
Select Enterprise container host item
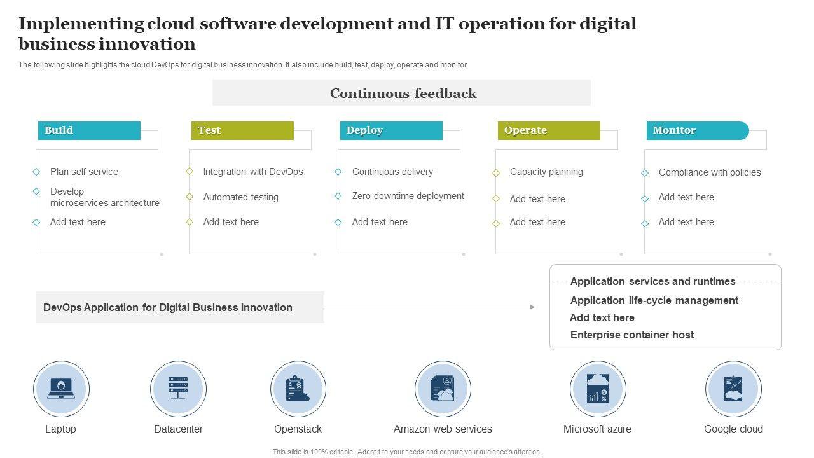click(x=631, y=335)
